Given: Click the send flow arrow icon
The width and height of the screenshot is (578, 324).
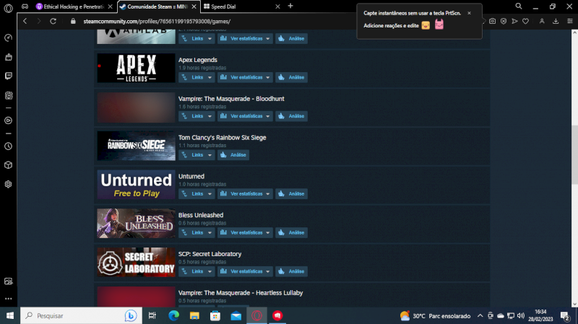Looking at the screenshot, I should [x=514, y=22].
